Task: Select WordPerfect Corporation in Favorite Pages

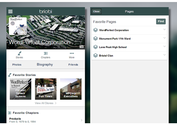Action: pyautogui.click(x=129, y=30)
